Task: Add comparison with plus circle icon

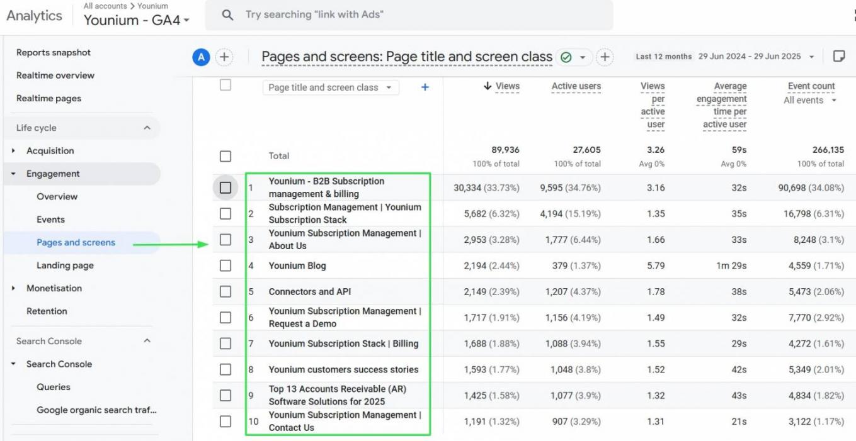Action: (224, 58)
